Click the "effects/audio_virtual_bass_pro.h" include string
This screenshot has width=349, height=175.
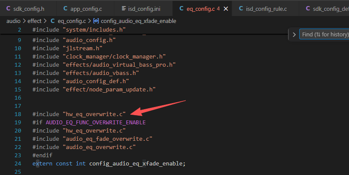pyautogui.click(x=119, y=65)
